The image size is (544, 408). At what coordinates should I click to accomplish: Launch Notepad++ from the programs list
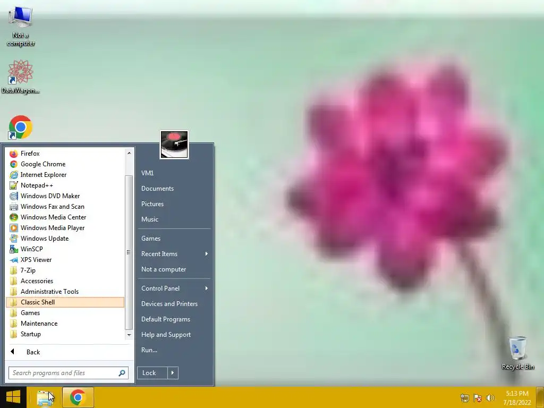[x=65, y=185]
